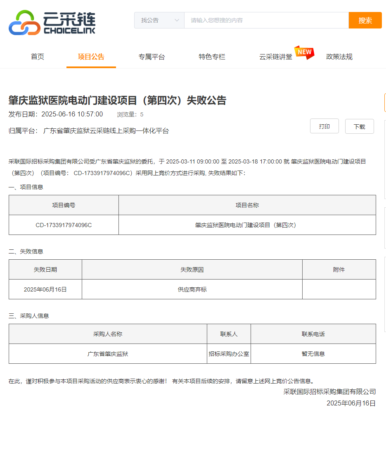Click the closing thank-you paragraph 在此，谨对积极参与
Image resolution: width=386 pixels, height=455 pixels.
point(162,381)
